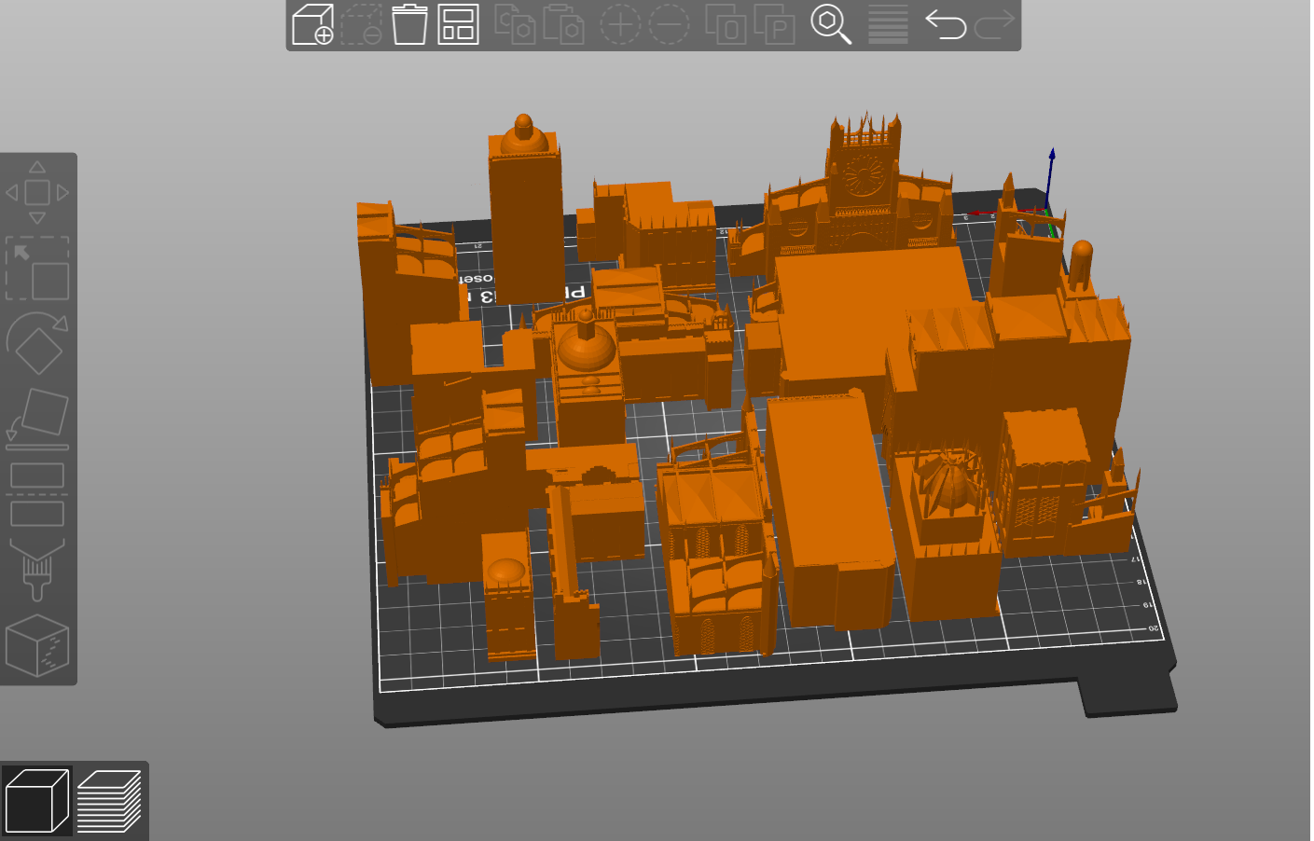Switch to sliced layers preview view
This screenshot has width=1314, height=841.
click(x=109, y=800)
